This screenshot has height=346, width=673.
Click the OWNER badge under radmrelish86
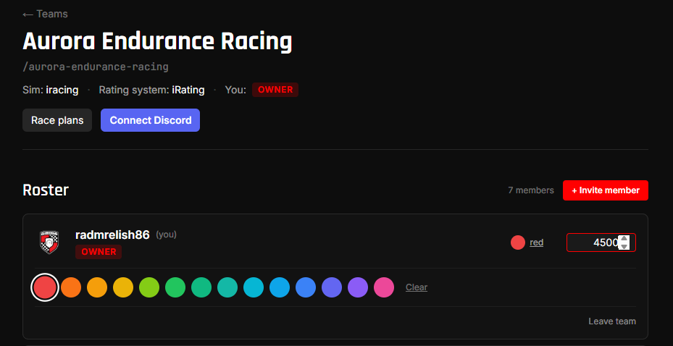pyautogui.click(x=99, y=252)
